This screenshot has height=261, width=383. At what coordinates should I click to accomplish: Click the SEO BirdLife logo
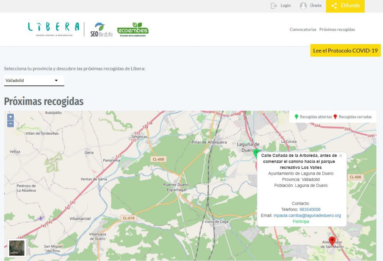101,30
